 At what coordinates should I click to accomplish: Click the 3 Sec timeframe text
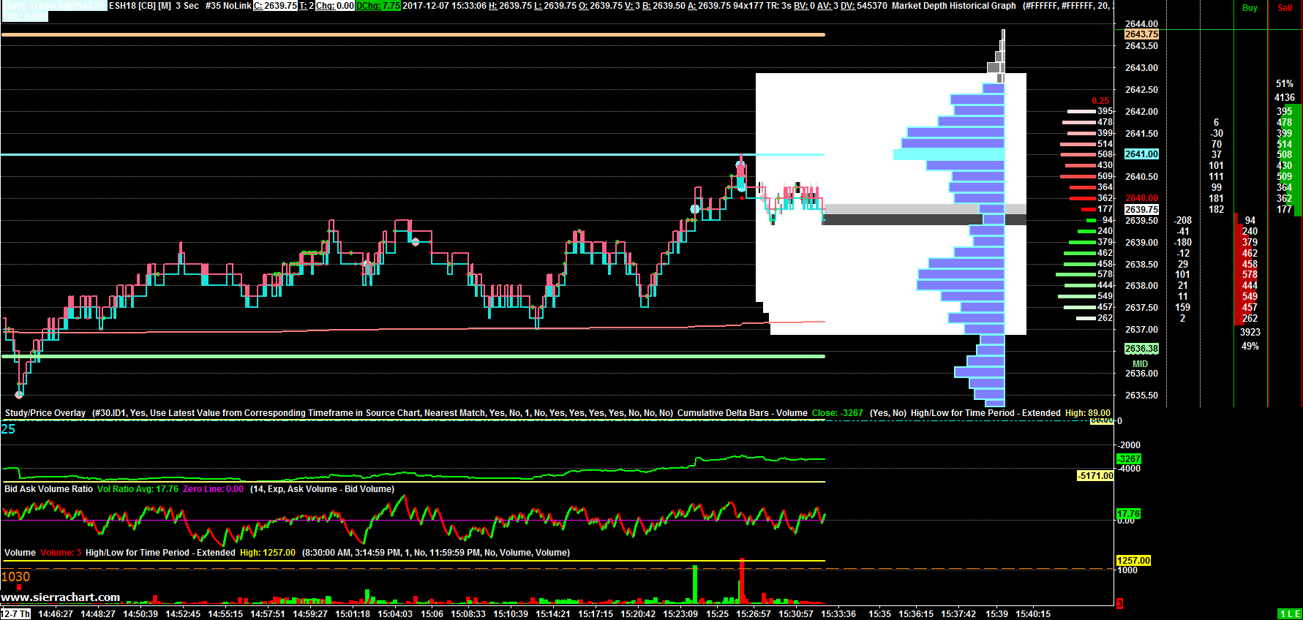pos(187,6)
